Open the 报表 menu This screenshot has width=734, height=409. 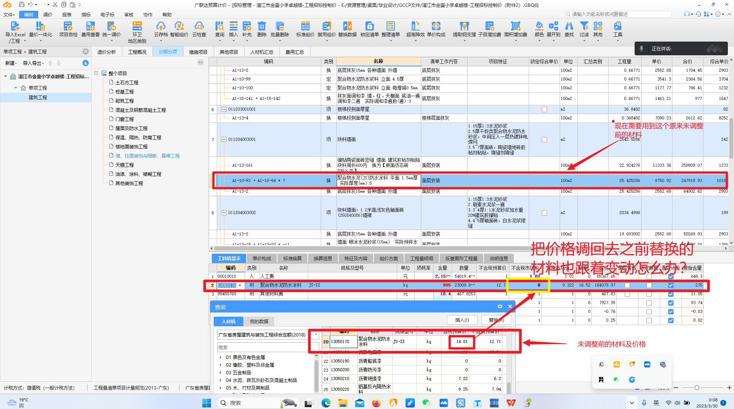pos(67,14)
